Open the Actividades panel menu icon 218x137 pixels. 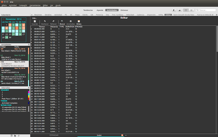click(x=29, y=45)
